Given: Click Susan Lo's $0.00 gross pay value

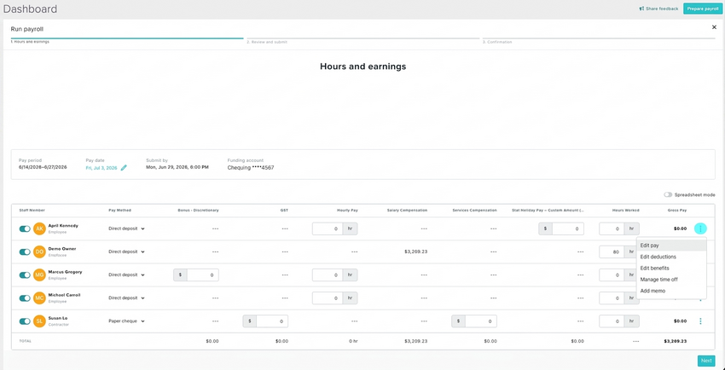Looking at the screenshot, I should pyautogui.click(x=680, y=321).
